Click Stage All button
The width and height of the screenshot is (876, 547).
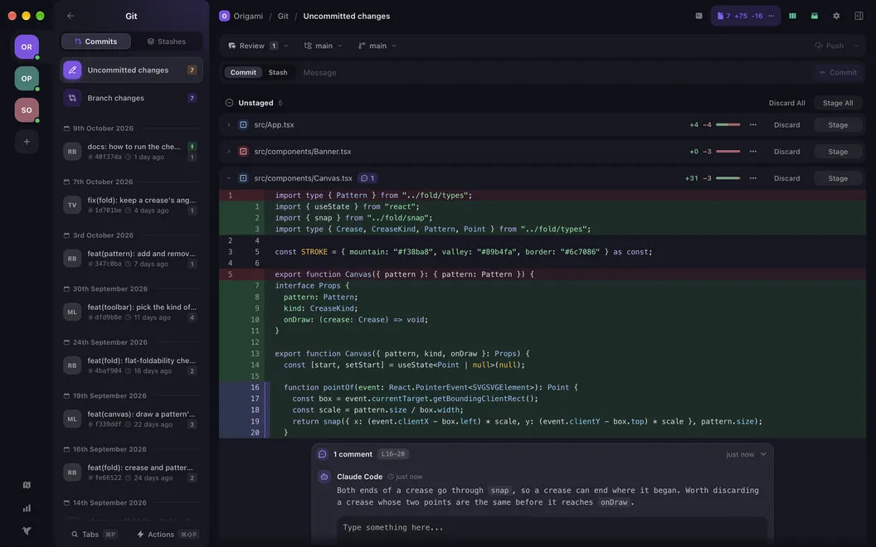click(x=838, y=103)
